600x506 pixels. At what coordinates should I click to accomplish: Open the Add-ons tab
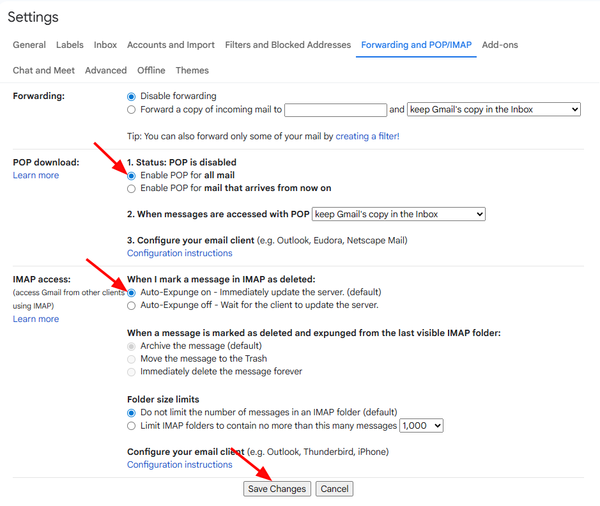coord(500,45)
